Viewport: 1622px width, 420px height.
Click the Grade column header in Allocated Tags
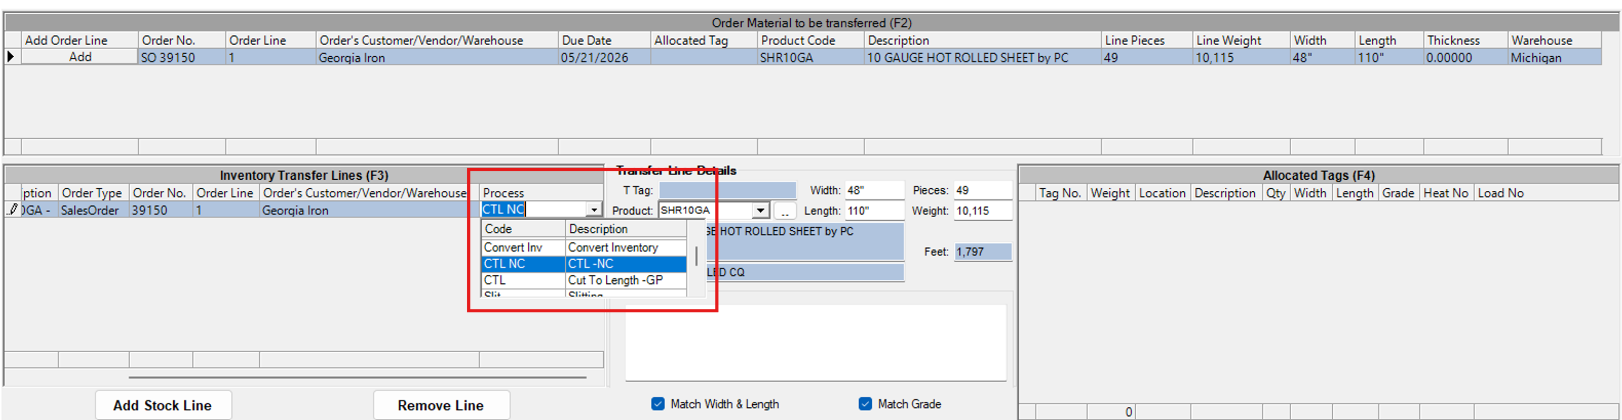tap(1399, 193)
